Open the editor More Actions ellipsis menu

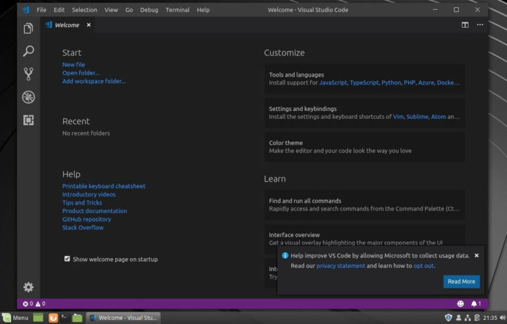pyautogui.click(x=480, y=25)
